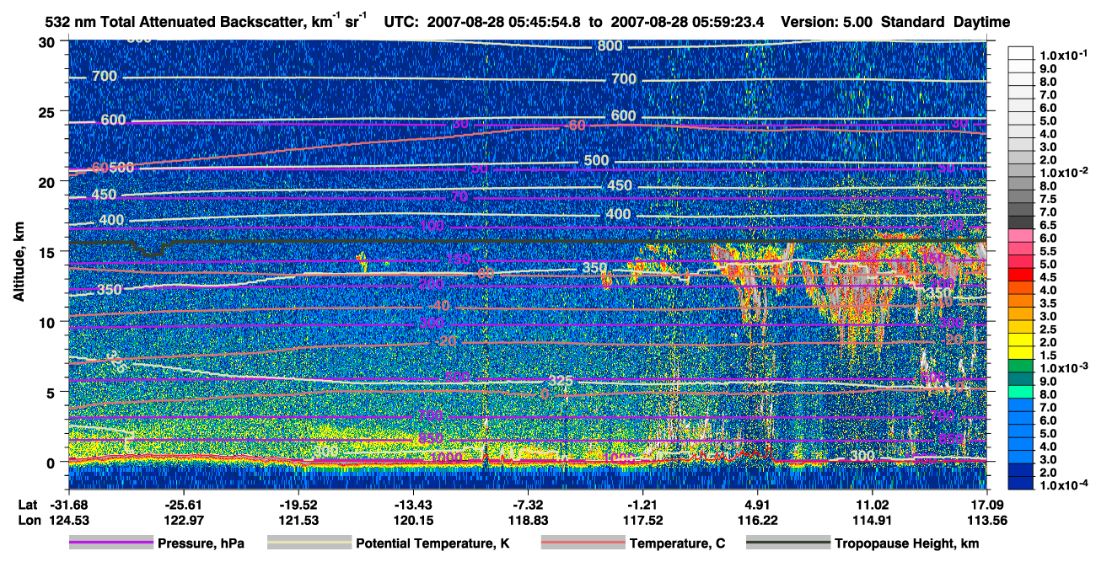
Task: Click the '325' potential temperature contour label
Action: click(x=561, y=381)
